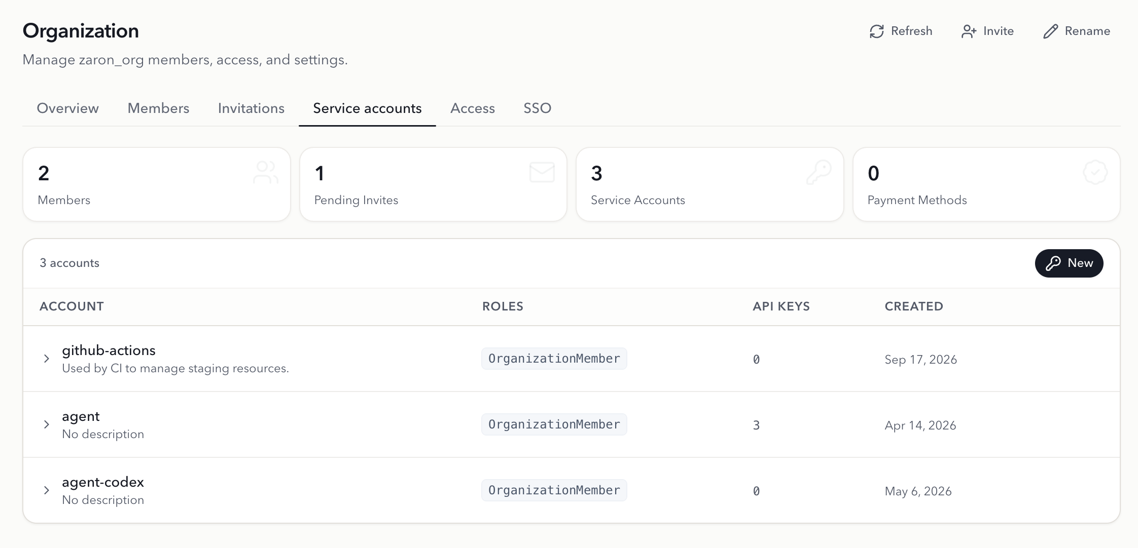Click the key icon in New button
Screen dimensions: 1138x548
coord(1053,263)
